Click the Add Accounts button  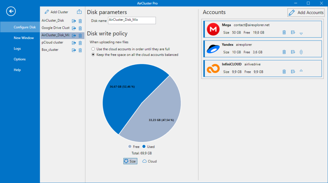[x=306, y=12]
